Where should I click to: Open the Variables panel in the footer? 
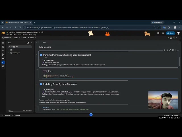tap(7, 115)
